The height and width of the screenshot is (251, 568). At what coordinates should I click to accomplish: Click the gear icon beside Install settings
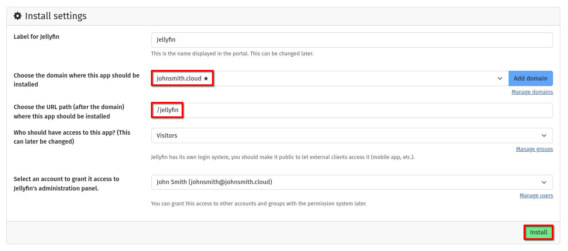pyautogui.click(x=18, y=16)
